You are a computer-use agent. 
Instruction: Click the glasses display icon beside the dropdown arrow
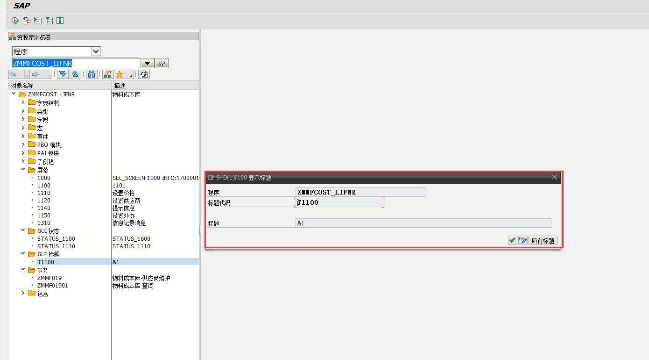161,63
